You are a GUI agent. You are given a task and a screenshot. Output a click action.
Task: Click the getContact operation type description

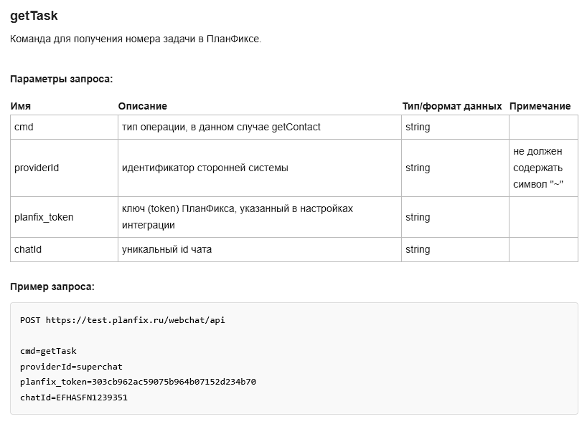(x=221, y=127)
